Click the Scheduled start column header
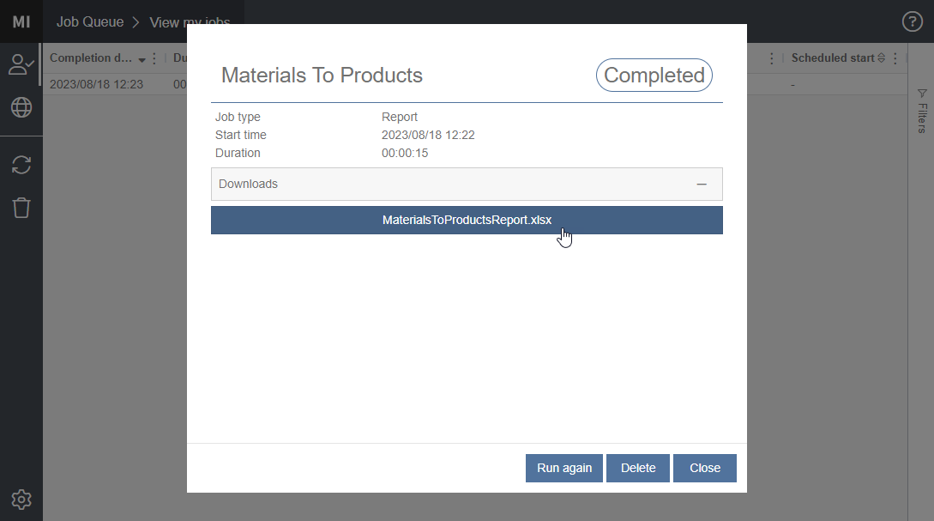This screenshot has width=934, height=521. point(833,58)
